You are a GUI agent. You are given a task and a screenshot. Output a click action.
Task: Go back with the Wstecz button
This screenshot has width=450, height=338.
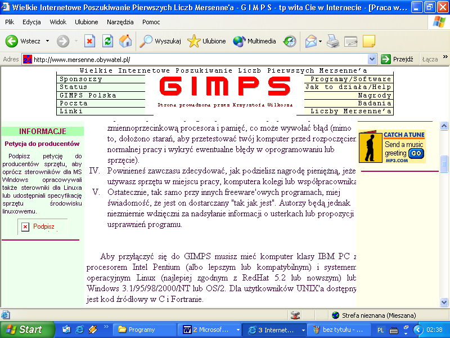tap(23, 41)
